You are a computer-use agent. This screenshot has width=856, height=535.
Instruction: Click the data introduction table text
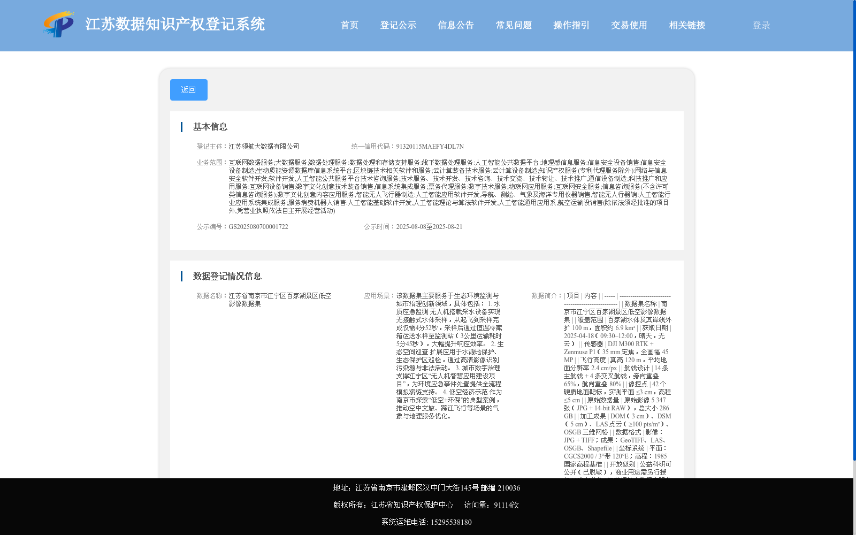pos(617,385)
